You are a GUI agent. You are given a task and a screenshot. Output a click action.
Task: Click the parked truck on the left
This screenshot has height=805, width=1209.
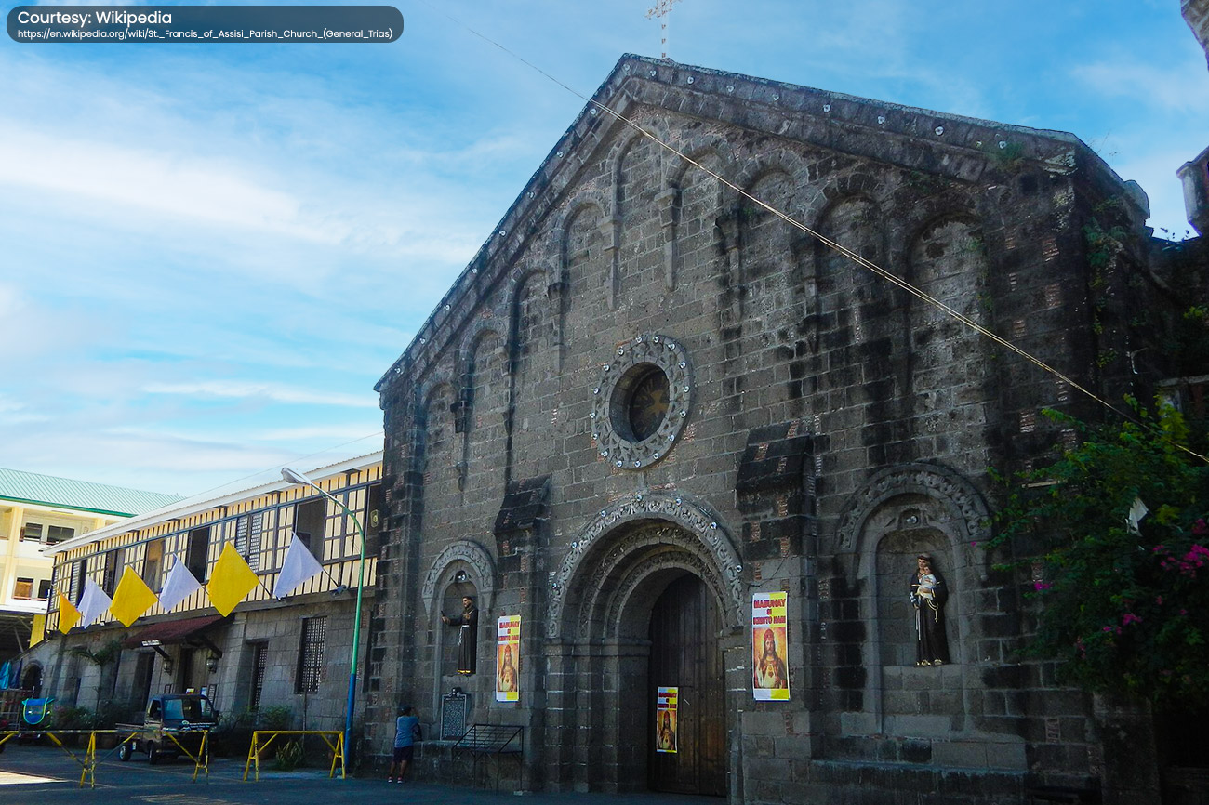coord(170,724)
